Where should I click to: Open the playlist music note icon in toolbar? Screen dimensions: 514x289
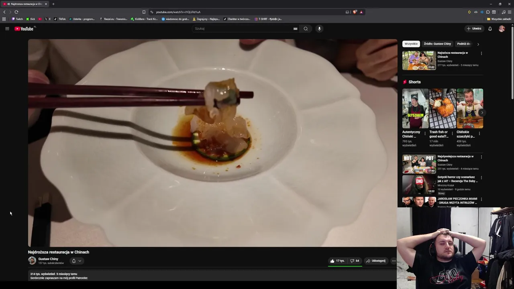click(x=504, y=12)
